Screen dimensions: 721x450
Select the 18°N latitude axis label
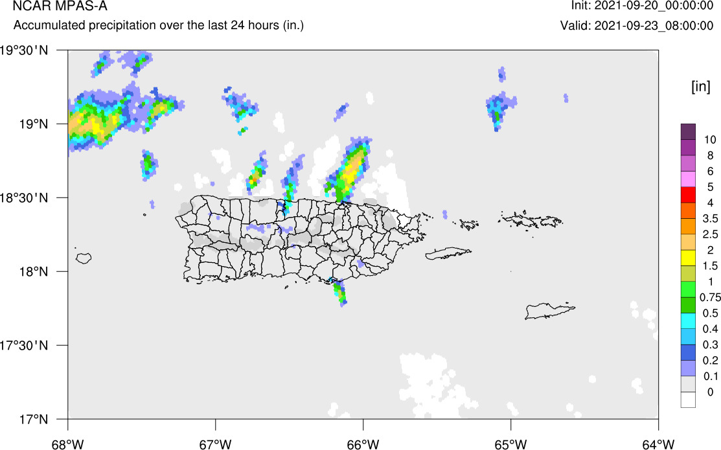[x=32, y=272]
